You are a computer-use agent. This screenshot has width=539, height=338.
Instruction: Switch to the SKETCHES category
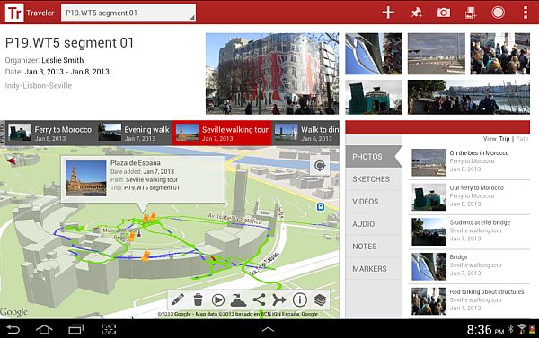pyautogui.click(x=374, y=179)
